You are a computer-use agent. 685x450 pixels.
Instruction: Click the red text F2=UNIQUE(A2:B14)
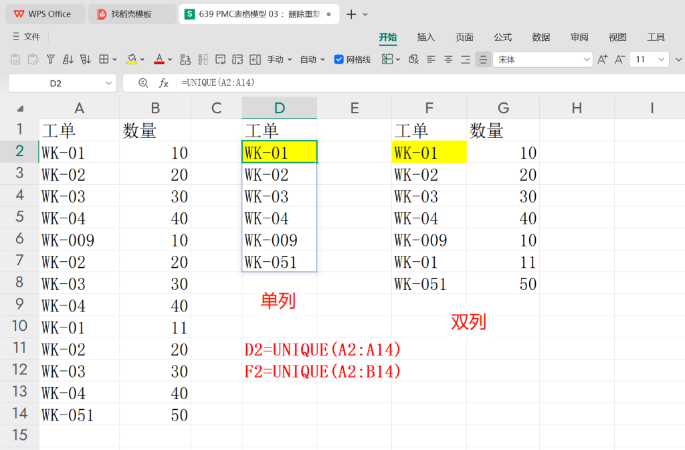pos(323,371)
